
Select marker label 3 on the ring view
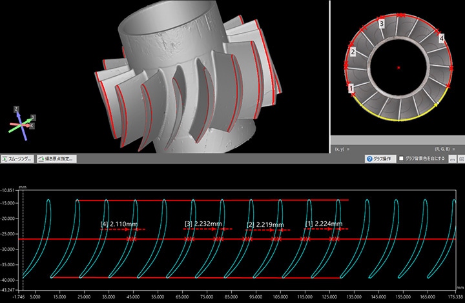[x=382, y=24]
